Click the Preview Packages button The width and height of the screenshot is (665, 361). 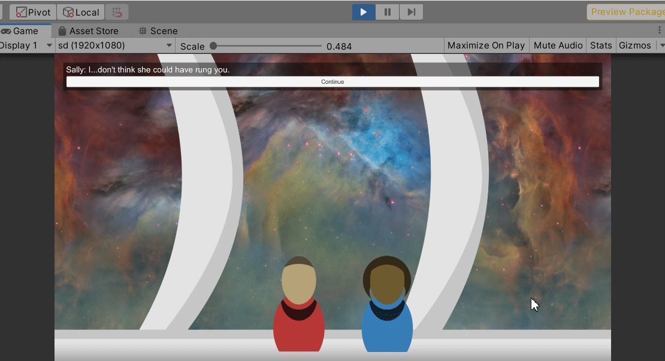(627, 12)
